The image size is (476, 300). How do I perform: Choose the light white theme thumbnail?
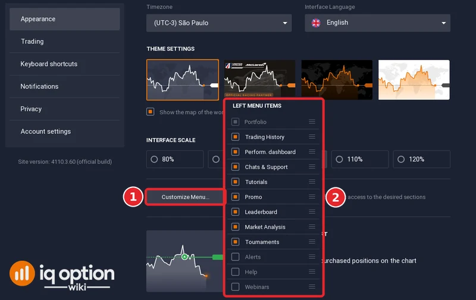(x=414, y=80)
